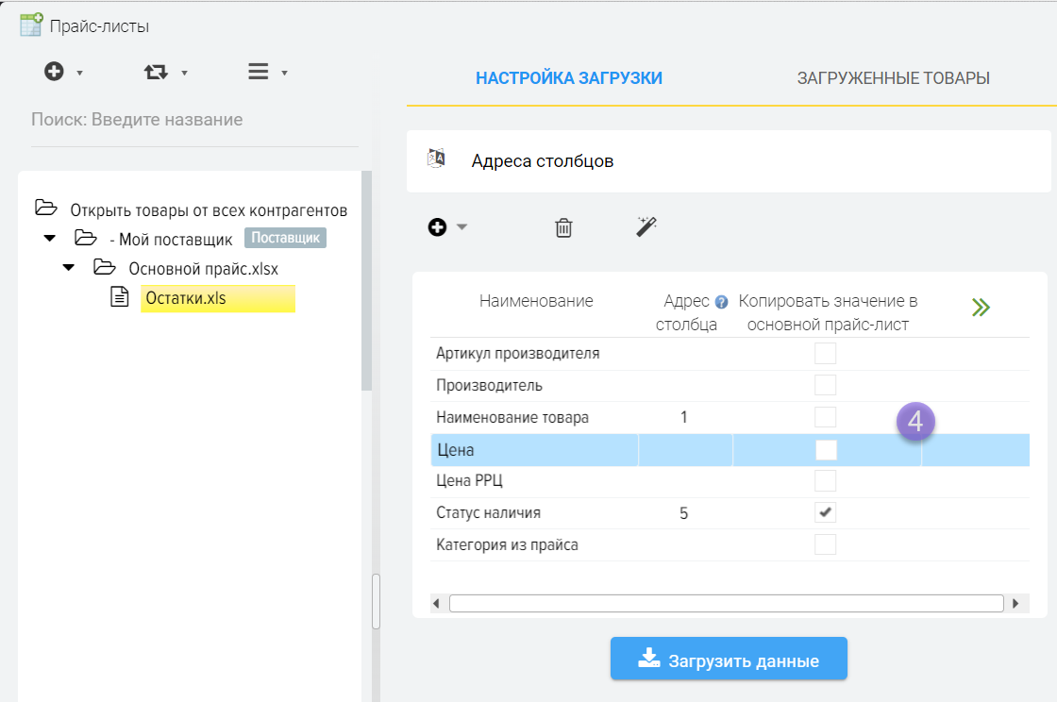
Task: Click the Прайс-листы table icon
Action: (30, 25)
